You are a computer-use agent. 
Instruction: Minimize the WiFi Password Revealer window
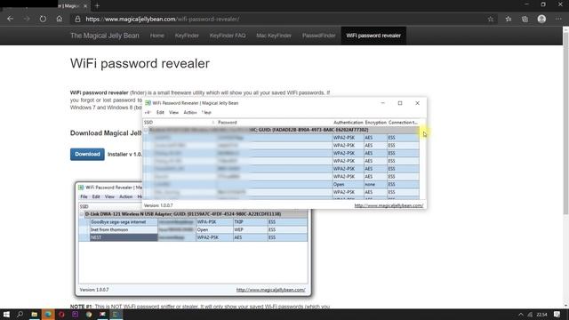coord(382,103)
